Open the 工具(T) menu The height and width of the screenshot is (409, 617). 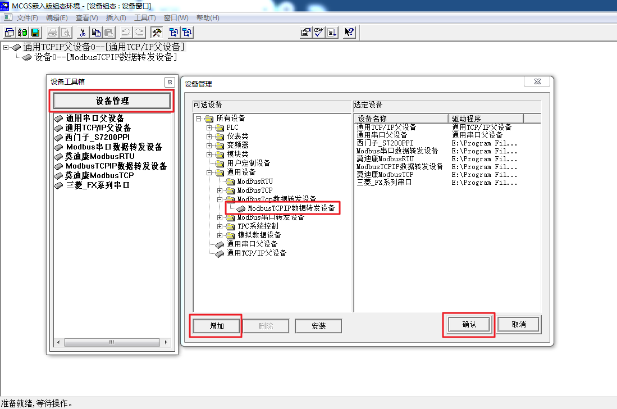pyautogui.click(x=145, y=18)
